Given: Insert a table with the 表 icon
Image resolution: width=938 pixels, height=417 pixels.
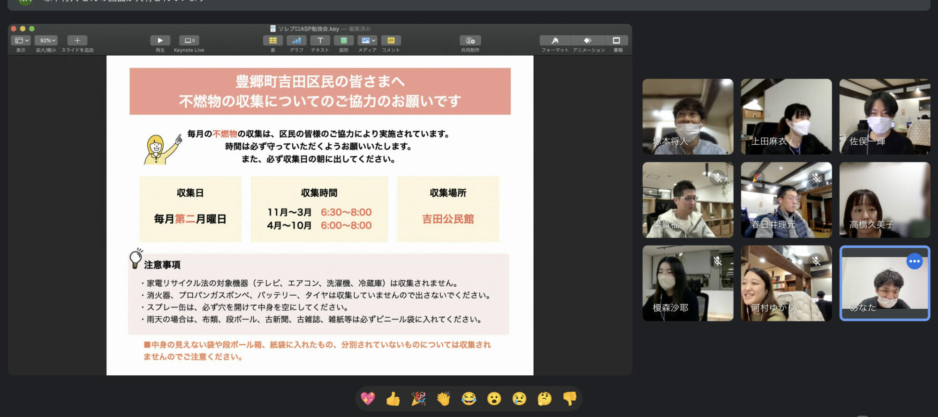Looking at the screenshot, I should tap(272, 41).
